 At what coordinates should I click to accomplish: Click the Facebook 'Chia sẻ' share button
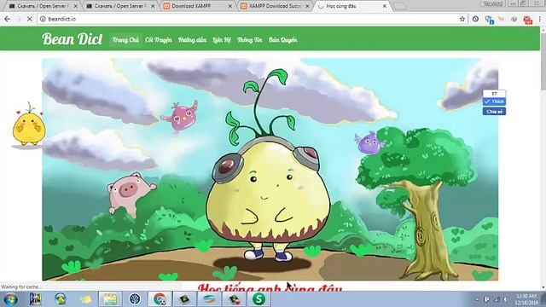[494, 112]
